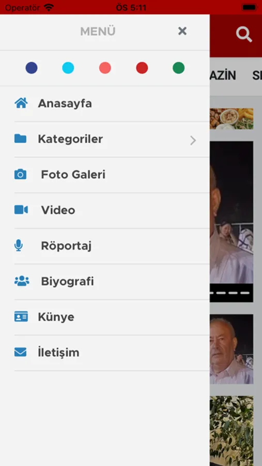Image resolution: width=262 pixels, height=466 pixels.
Task: Click the folder icon beside Kategoriler
Action: click(21, 138)
